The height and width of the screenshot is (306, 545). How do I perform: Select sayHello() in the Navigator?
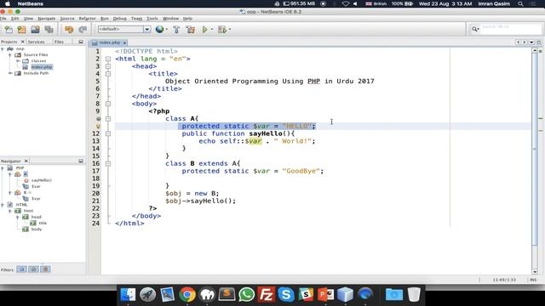click(x=42, y=180)
